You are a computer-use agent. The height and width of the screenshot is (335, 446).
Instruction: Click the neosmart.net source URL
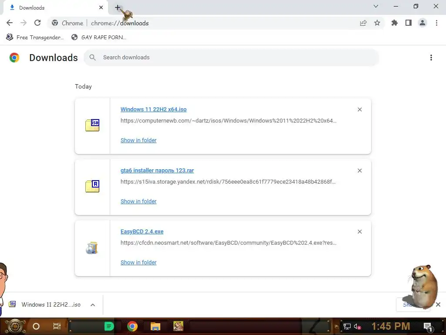pos(228,243)
